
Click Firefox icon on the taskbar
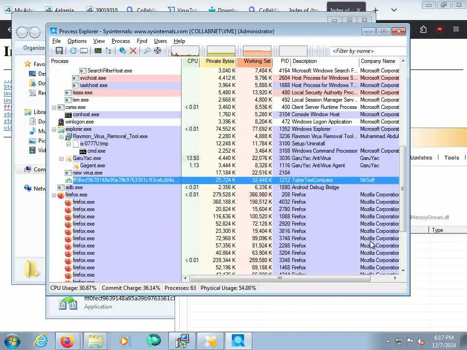67,341
